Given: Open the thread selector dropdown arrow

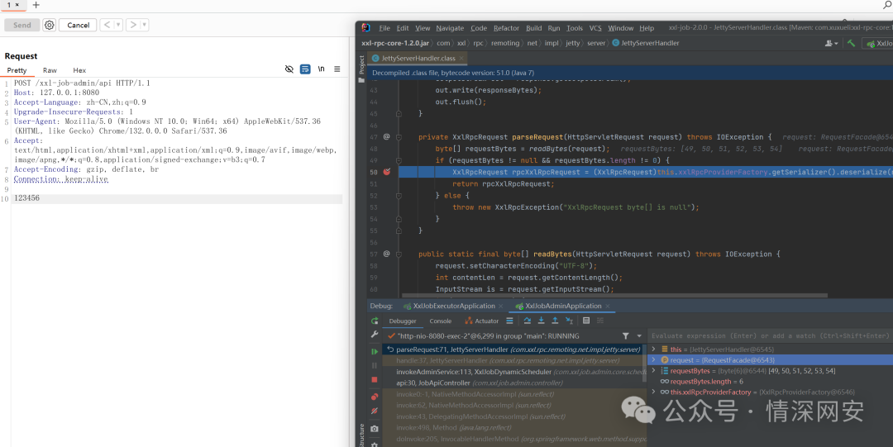Looking at the screenshot, I should tap(639, 336).
